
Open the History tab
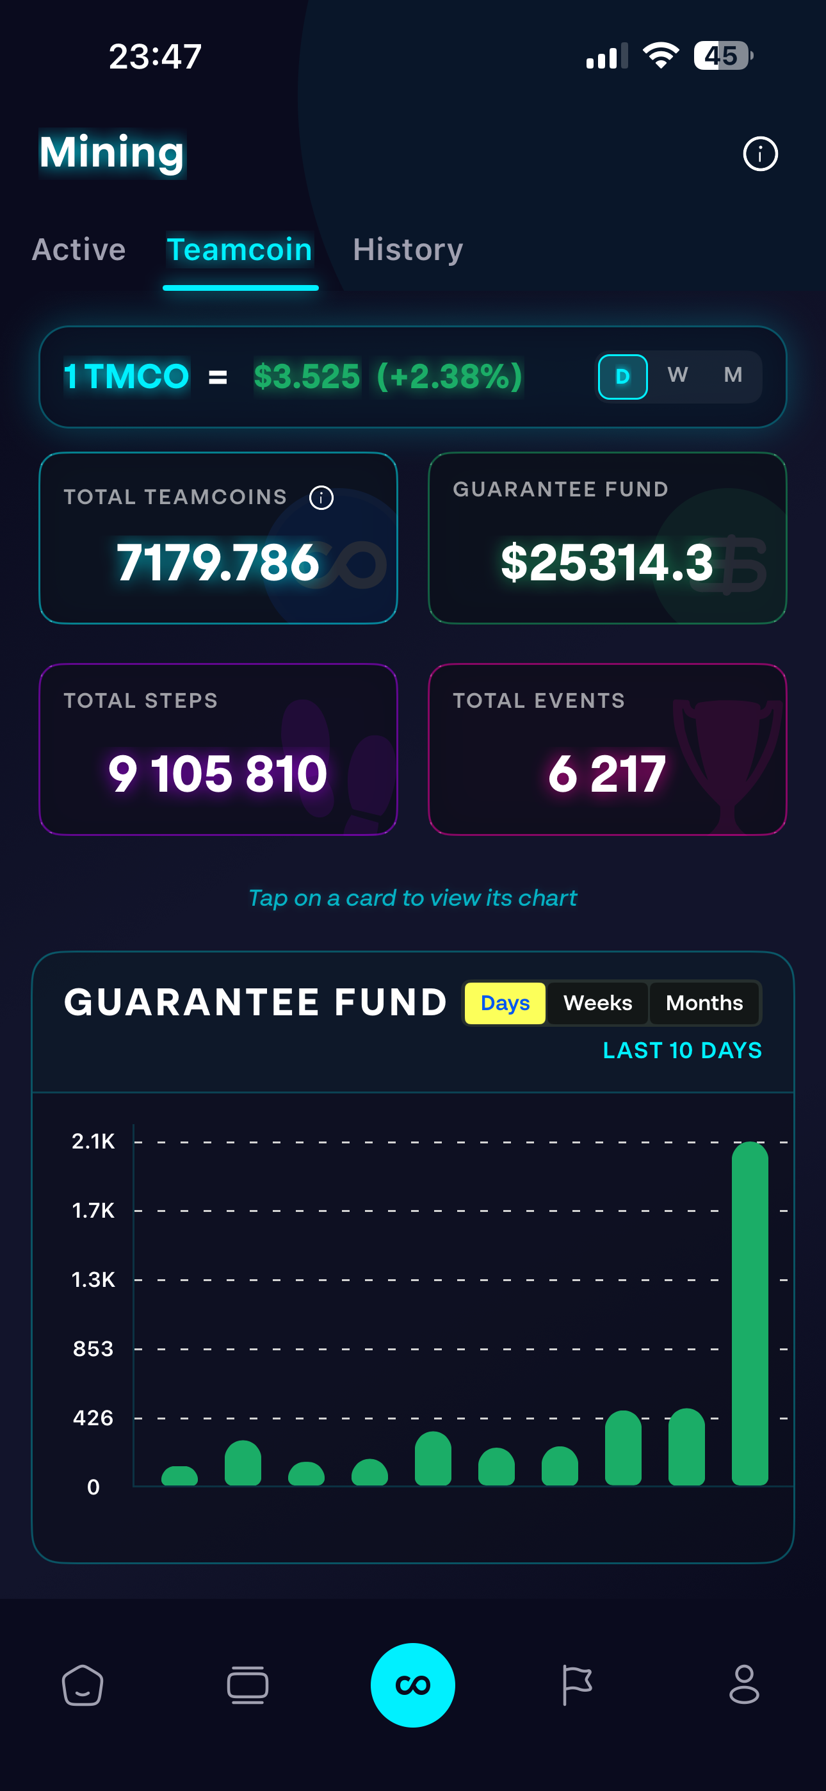408,250
